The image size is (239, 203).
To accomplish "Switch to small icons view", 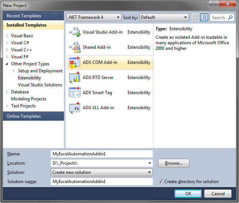I will pyautogui.click(x=195, y=17).
